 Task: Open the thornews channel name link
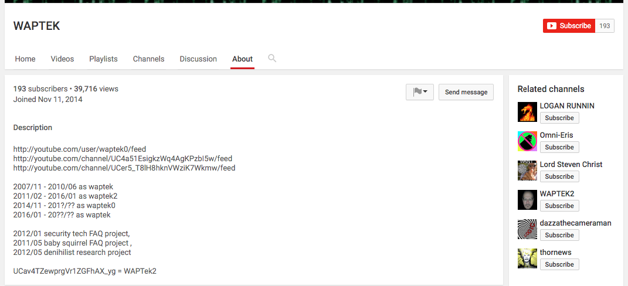pyautogui.click(x=555, y=253)
